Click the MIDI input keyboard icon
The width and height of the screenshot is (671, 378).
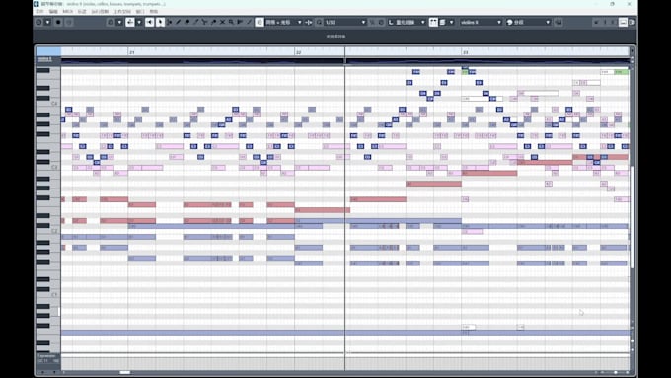tap(559, 22)
